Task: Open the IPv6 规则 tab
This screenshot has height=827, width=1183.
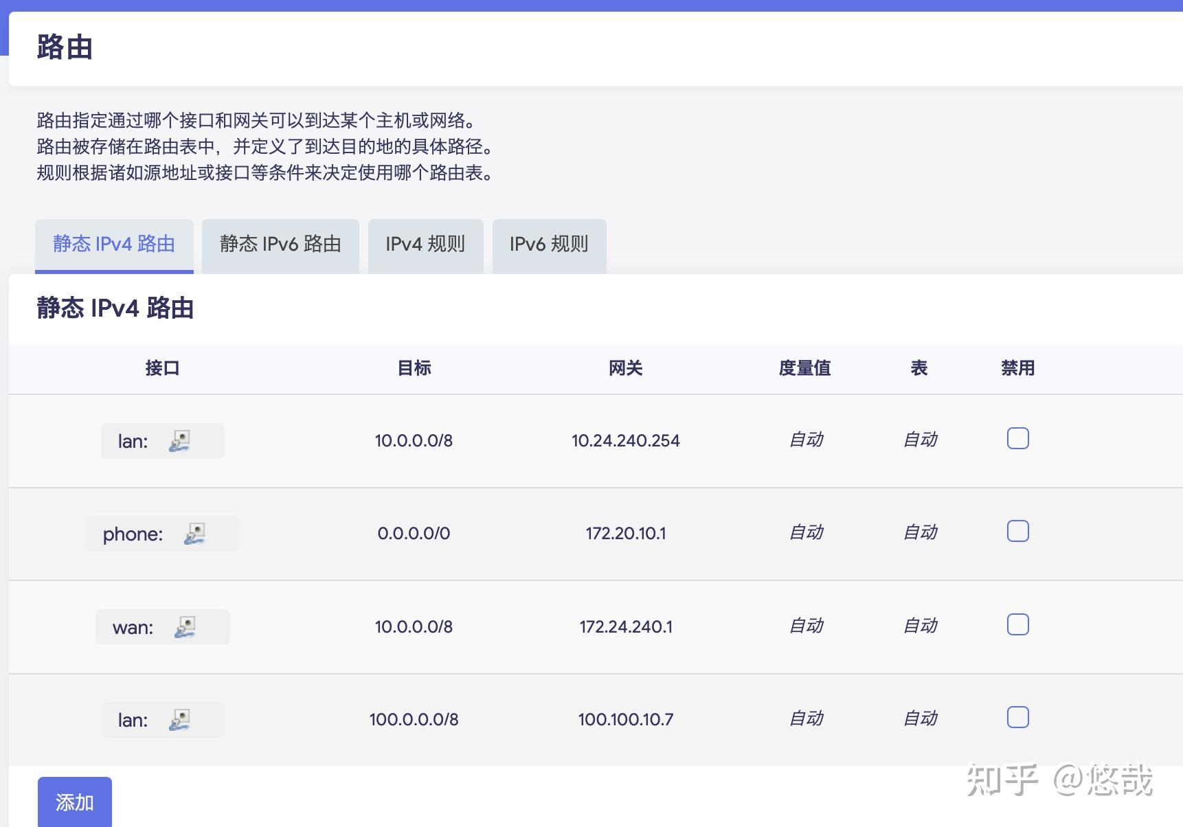Action: pyautogui.click(x=548, y=245)
